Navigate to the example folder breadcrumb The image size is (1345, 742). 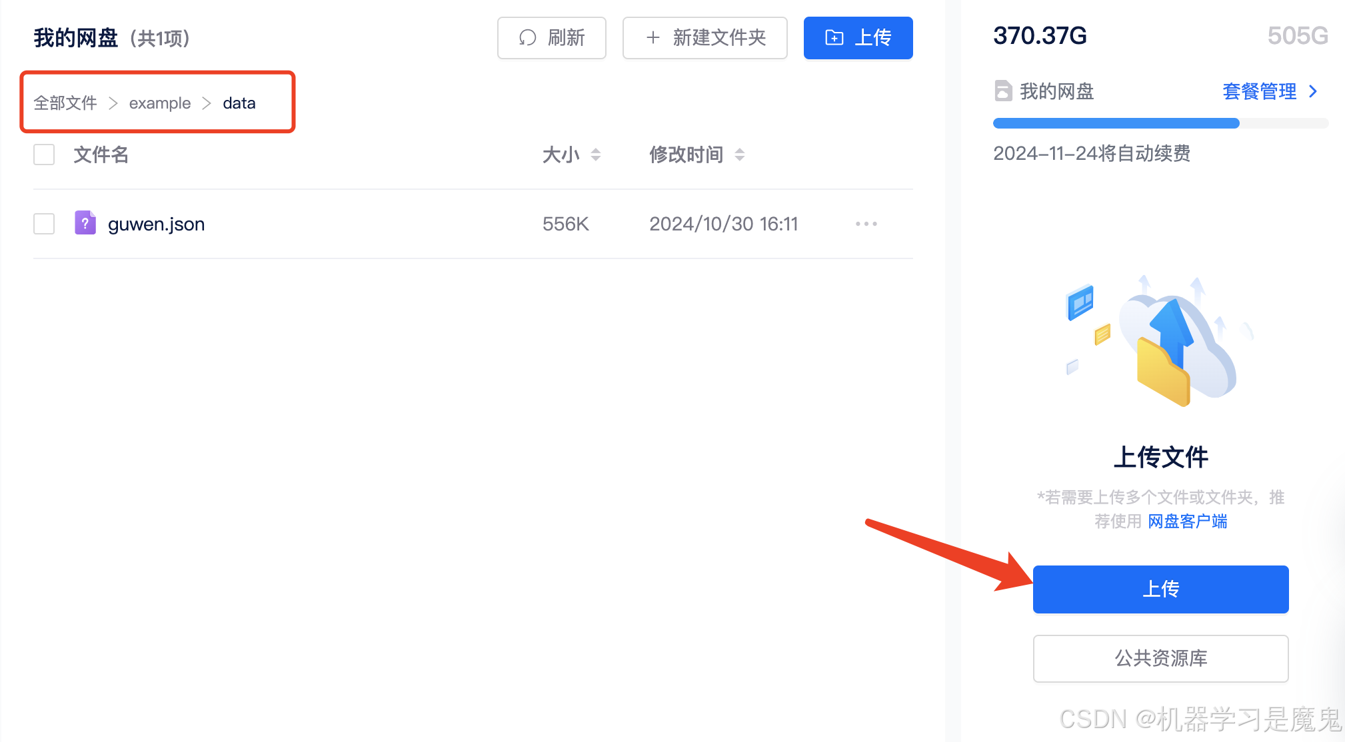[x=160, y=103]
